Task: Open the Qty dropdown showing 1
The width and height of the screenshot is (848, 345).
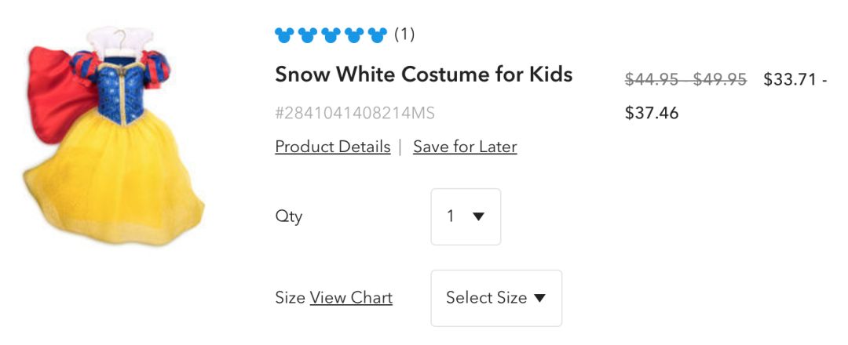Action: point(466,216)
